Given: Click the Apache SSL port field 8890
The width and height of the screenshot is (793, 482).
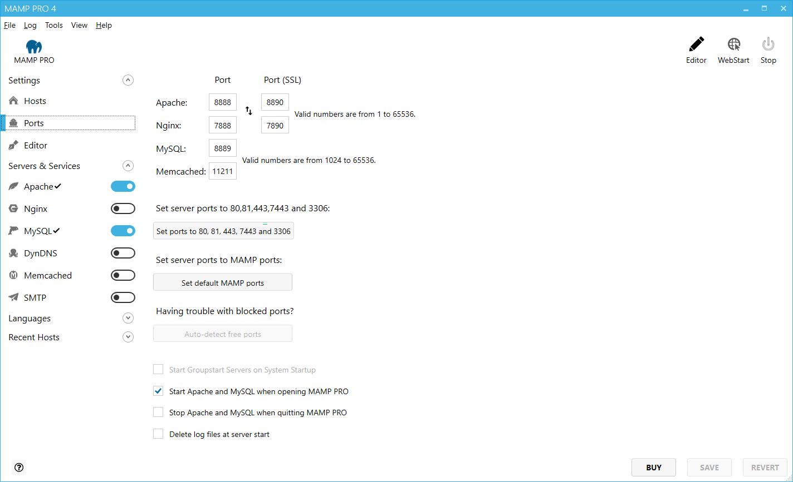Looking at the screenshot, I should click(275, 102).
